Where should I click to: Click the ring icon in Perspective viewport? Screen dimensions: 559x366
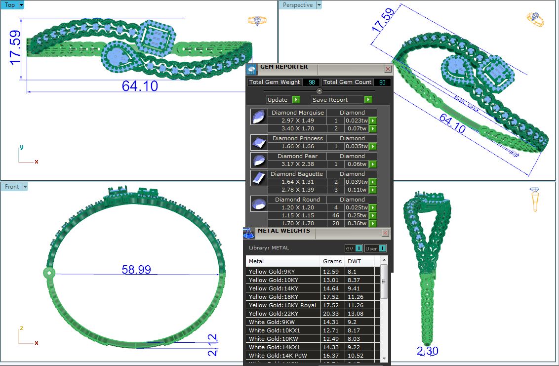[535, 19]
